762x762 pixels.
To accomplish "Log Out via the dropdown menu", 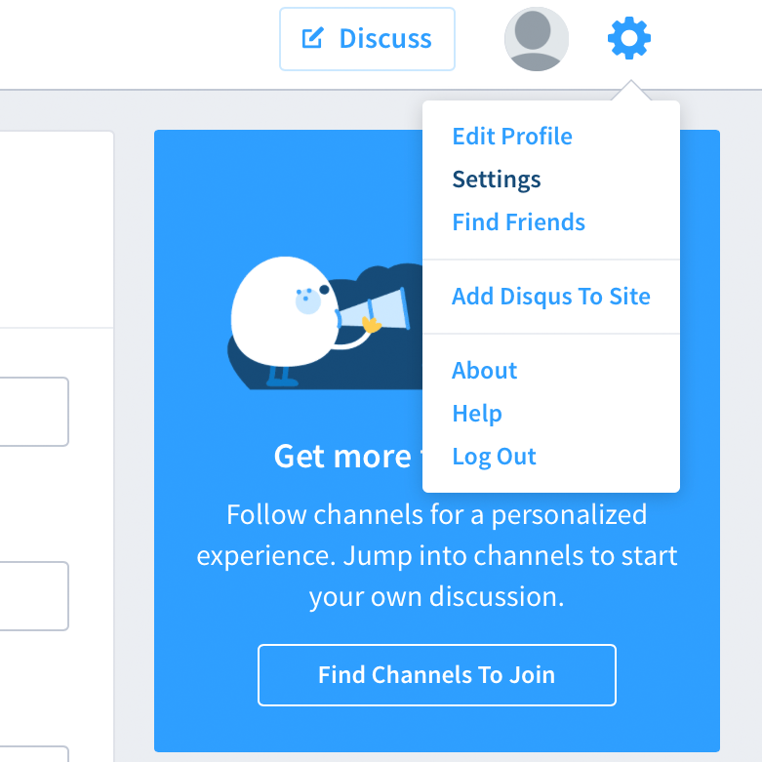I will point(494,457).
